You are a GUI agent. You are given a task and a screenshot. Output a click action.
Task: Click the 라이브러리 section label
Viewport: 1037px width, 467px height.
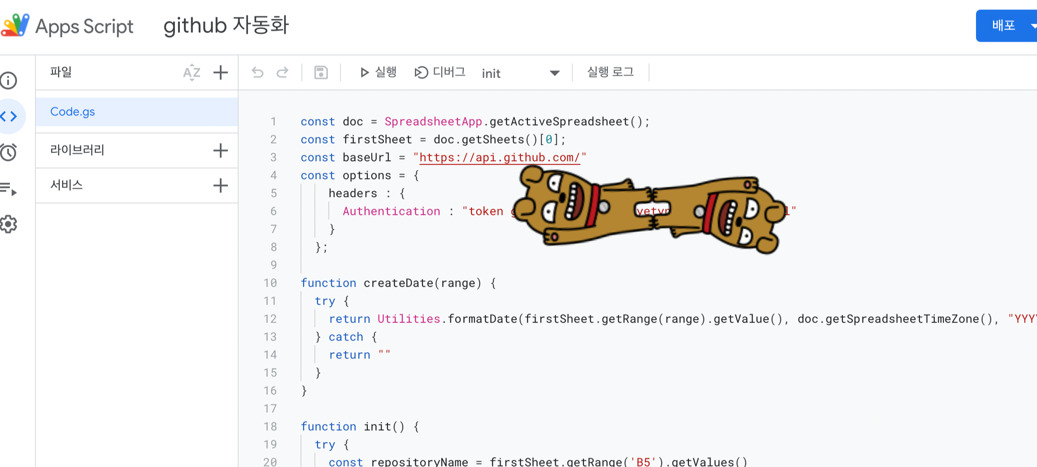pyautogui.click(x=77, y=150)
